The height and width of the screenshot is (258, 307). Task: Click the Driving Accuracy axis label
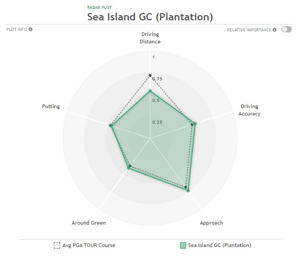[x=249, y=110]
